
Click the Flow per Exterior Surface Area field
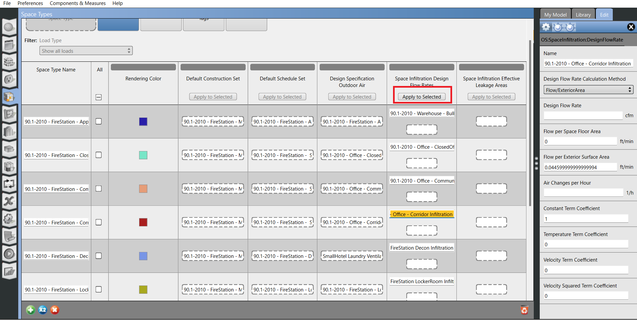point(580,167)
